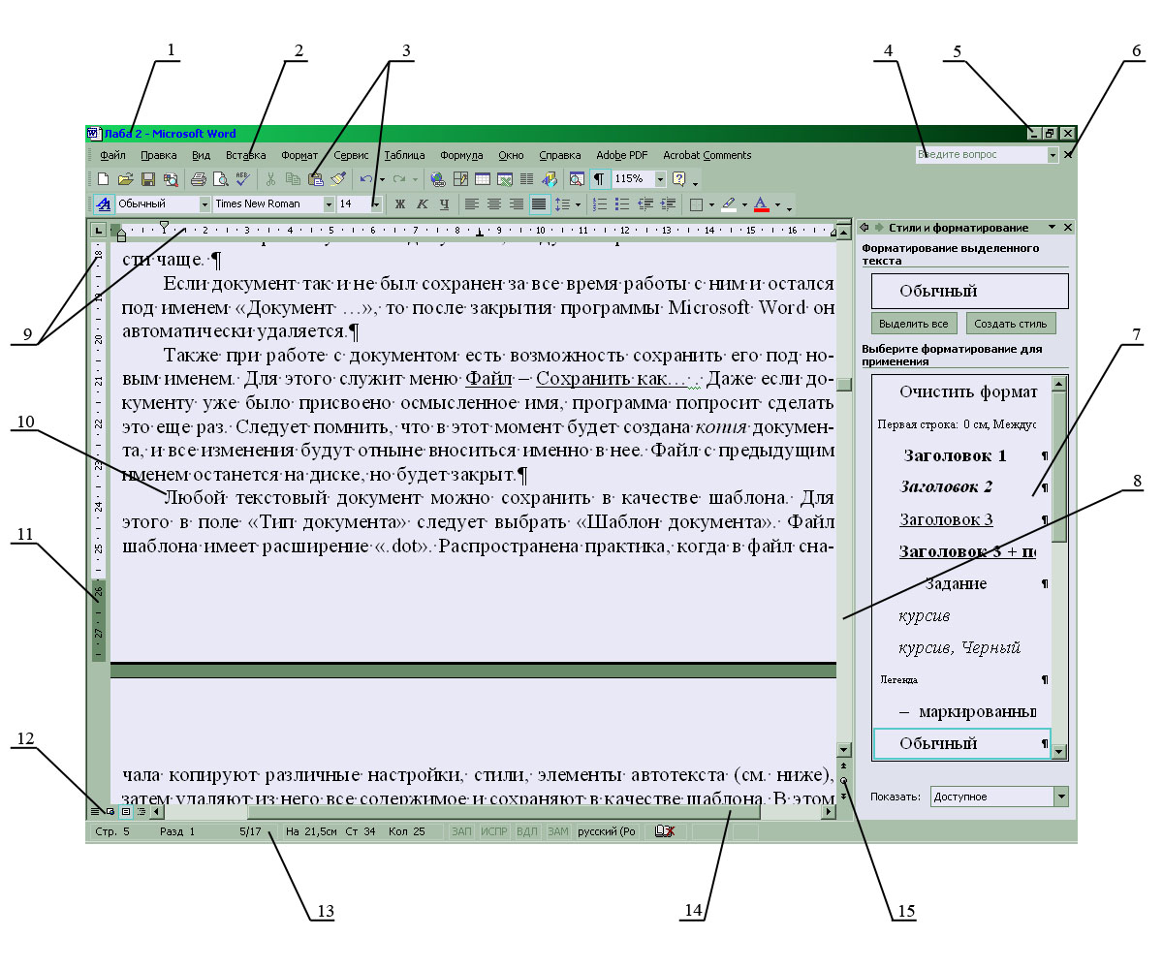1163x969 pixels.
Task: Open the style dropdown showing Обычный
Action: click(x=204, y=204)
